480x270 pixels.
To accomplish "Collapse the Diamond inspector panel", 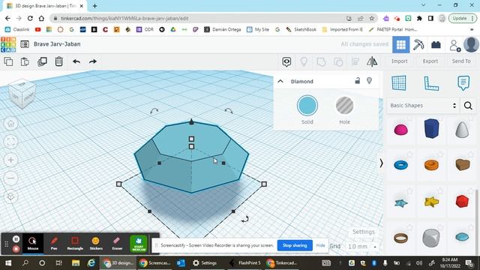I will [280, 82].
